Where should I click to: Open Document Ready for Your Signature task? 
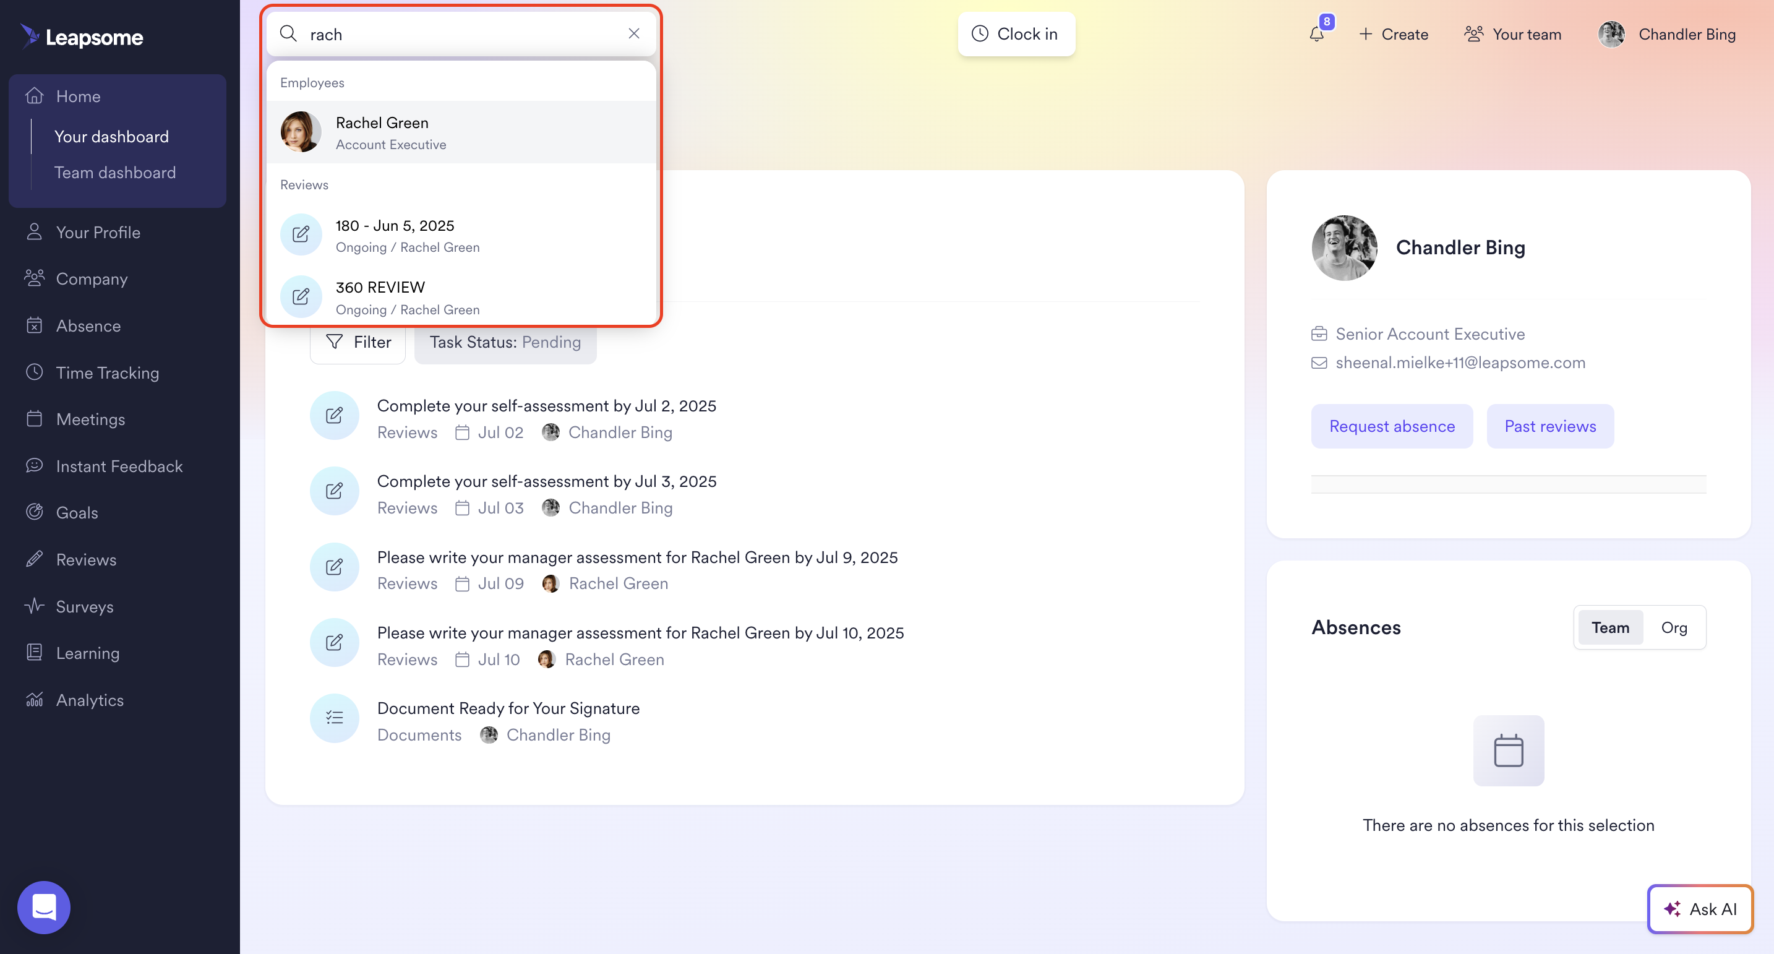pos(508,708)
